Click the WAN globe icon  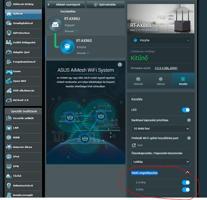point(9,137)
